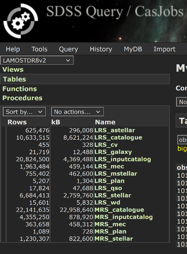Open the MRS_plan table
Image resolution: width=187 pixels, height=254 pixels.
coord(110,231)
